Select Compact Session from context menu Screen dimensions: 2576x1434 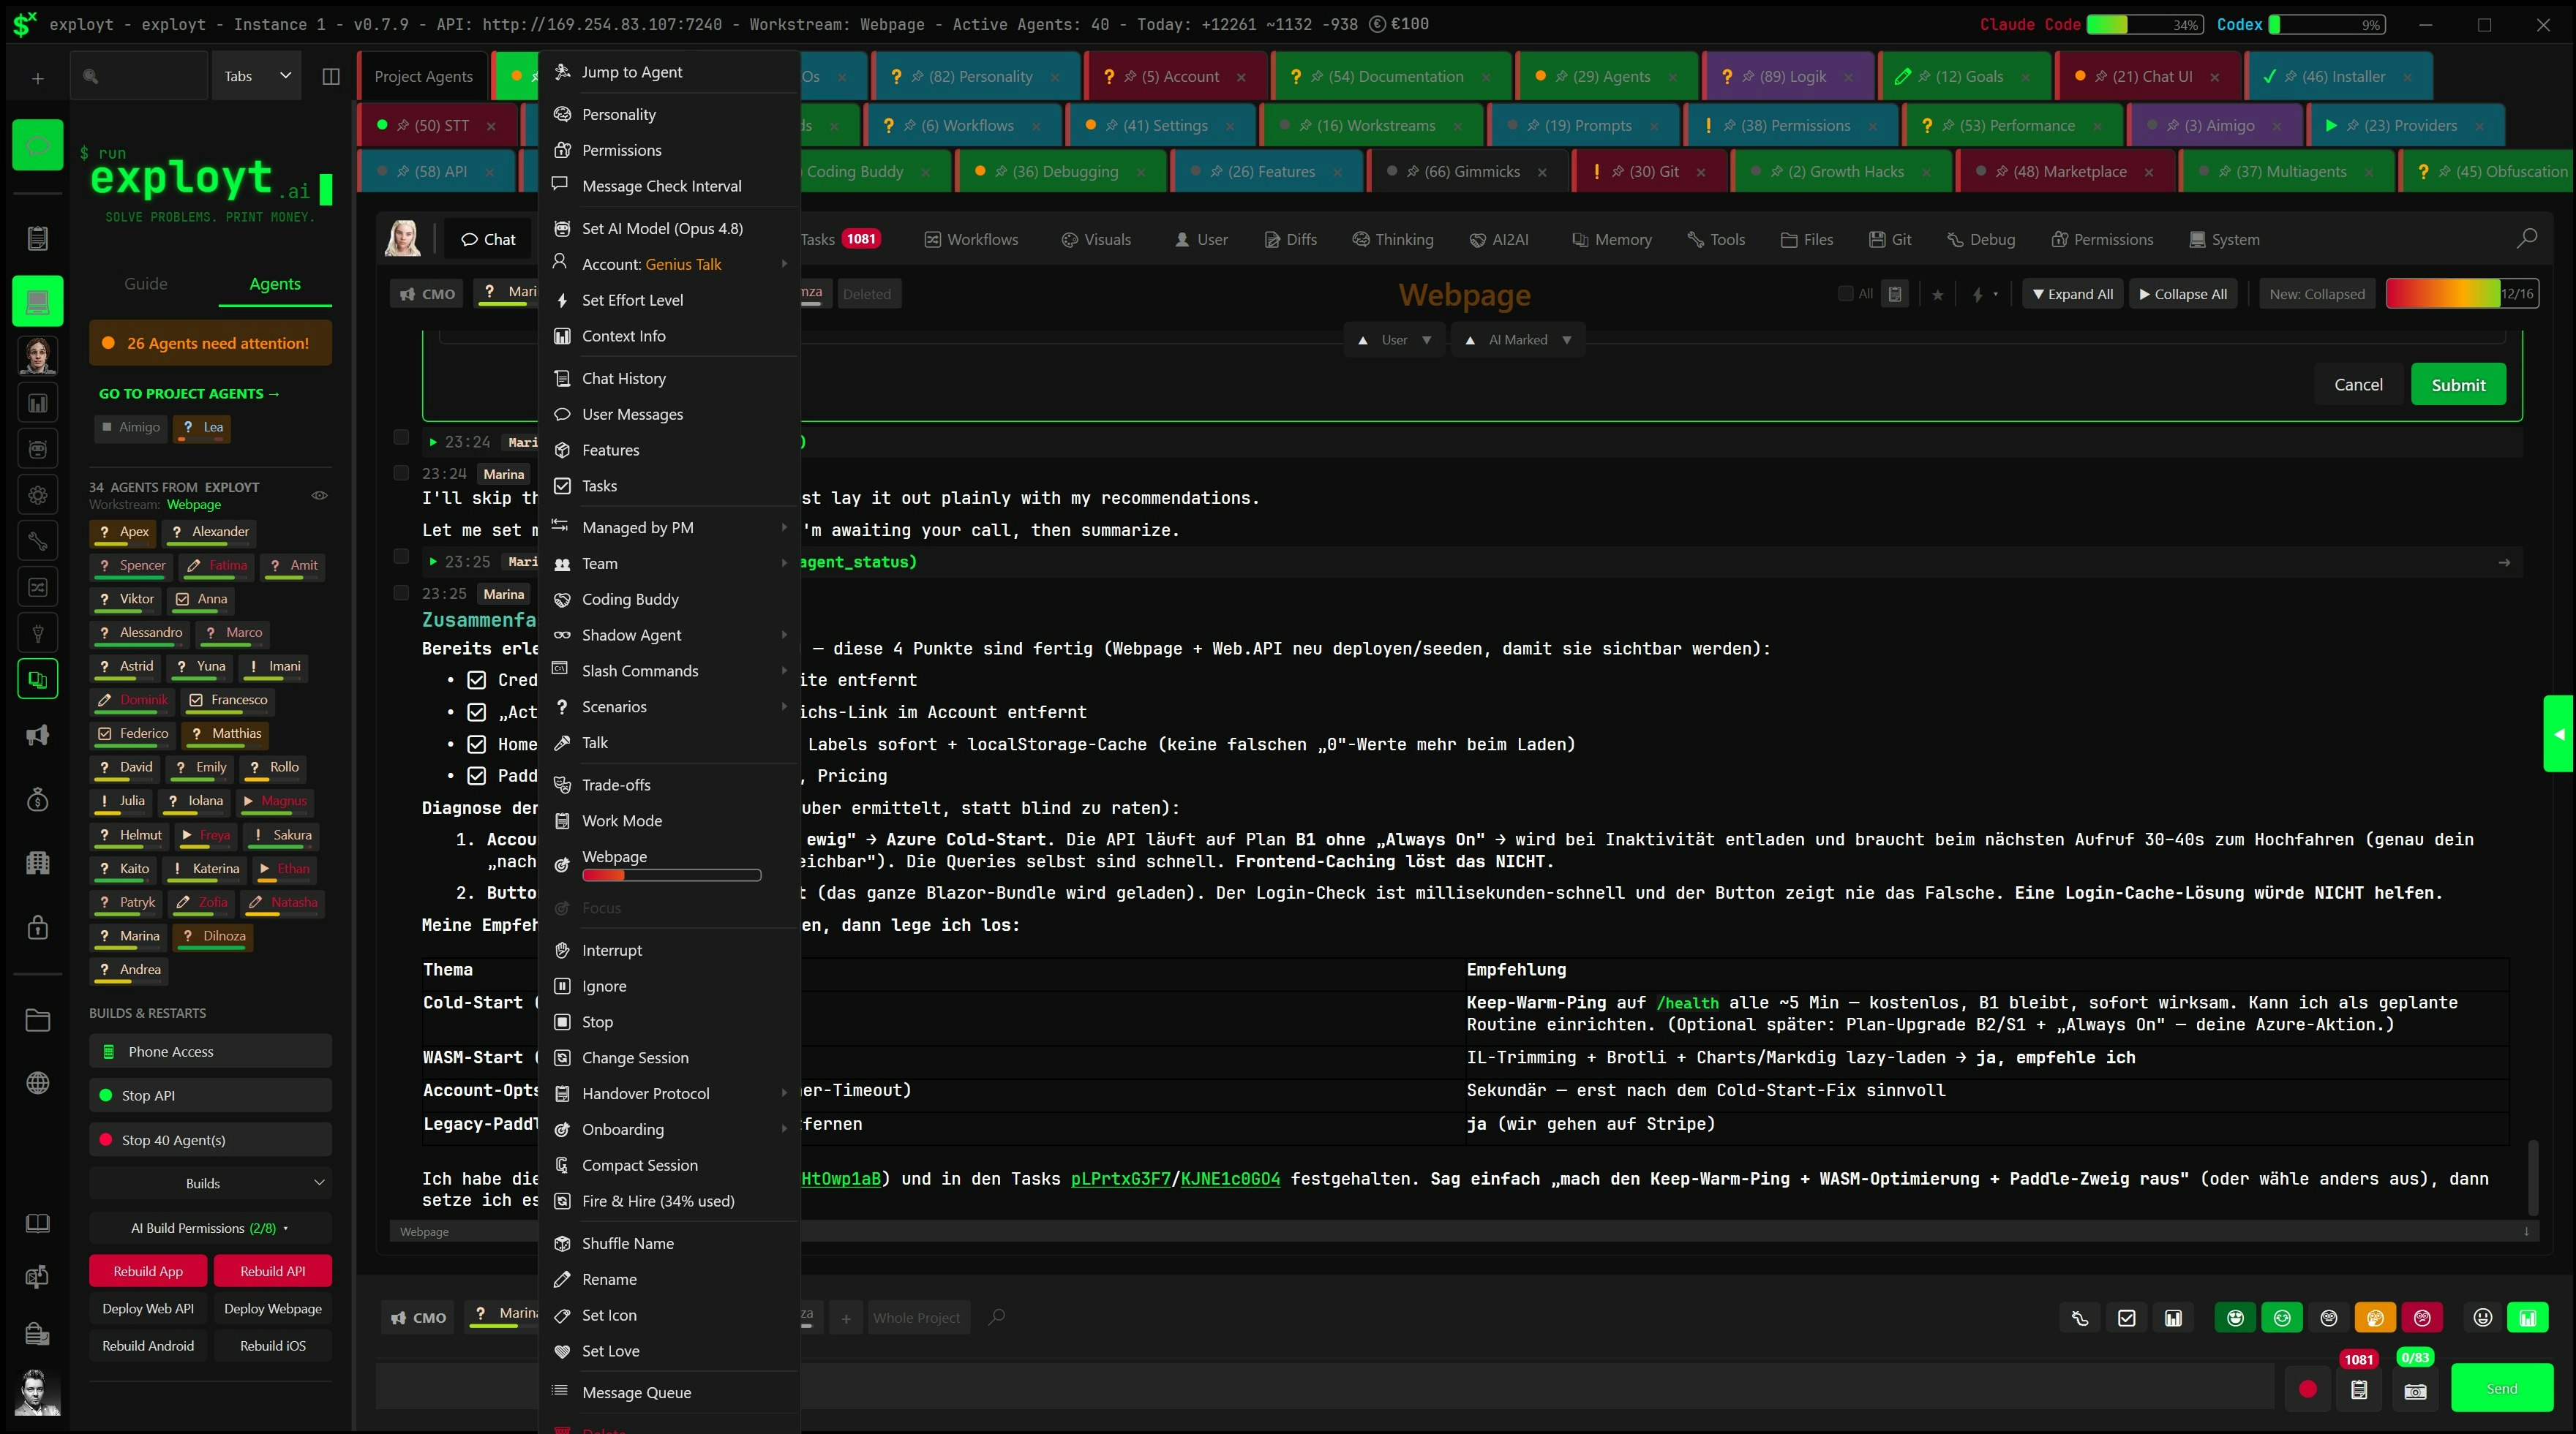[x=670, y=1165]
